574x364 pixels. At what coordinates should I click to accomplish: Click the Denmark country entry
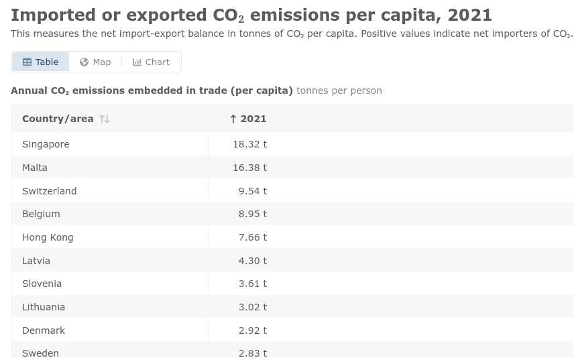[44, 330]
